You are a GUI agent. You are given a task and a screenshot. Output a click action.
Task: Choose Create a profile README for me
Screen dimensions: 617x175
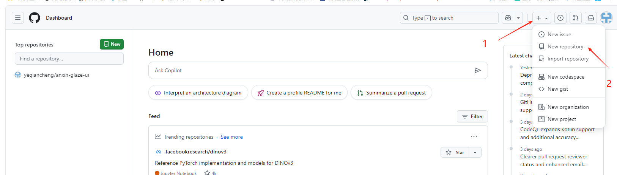tap(299, 93)
